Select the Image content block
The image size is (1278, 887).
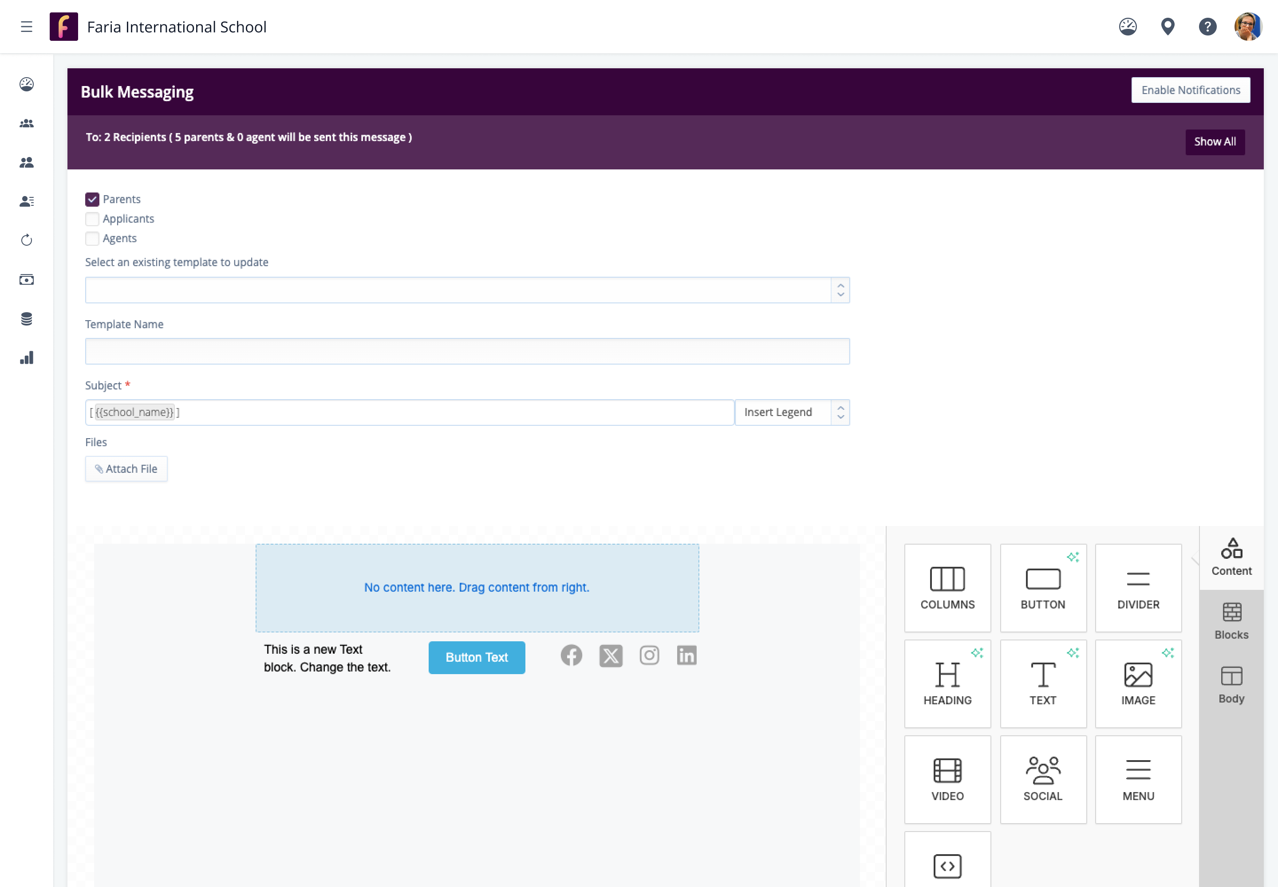tap(1138, 683)
